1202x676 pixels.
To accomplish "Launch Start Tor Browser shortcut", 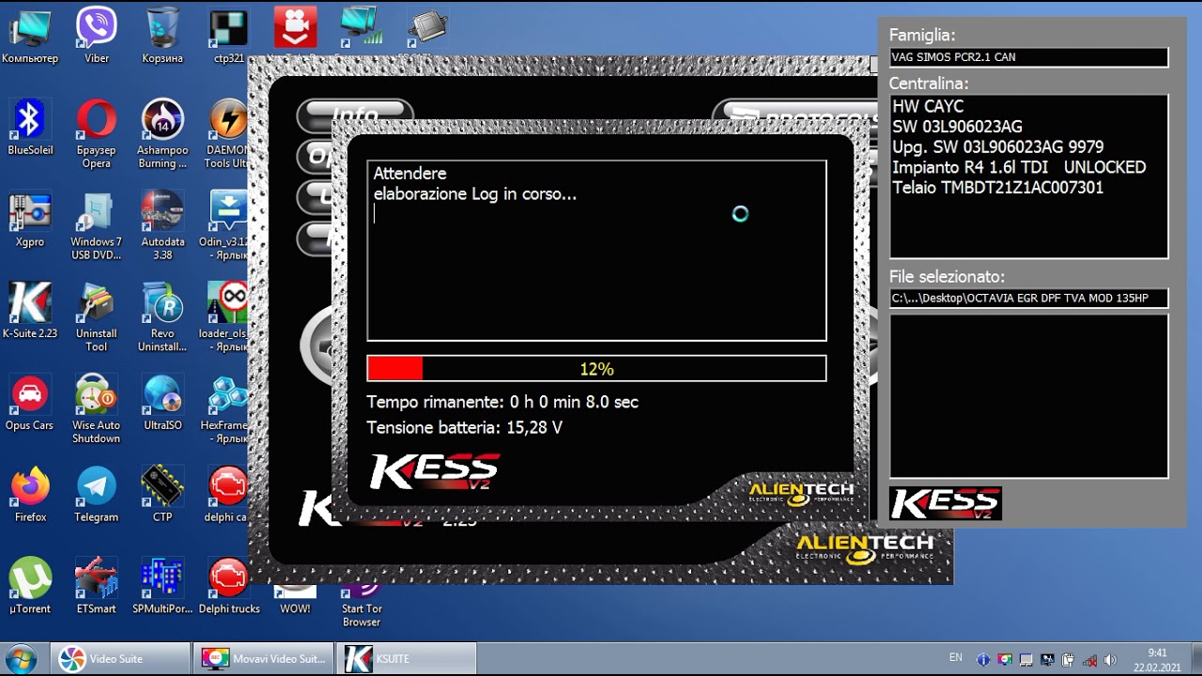I will coord(362,607).
